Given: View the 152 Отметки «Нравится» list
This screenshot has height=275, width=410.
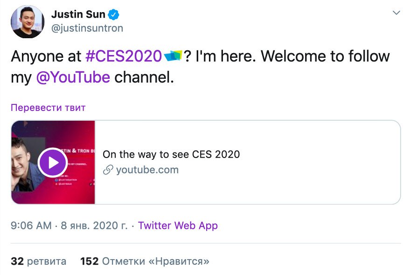Looking at the screenshot, I should 145,261.
